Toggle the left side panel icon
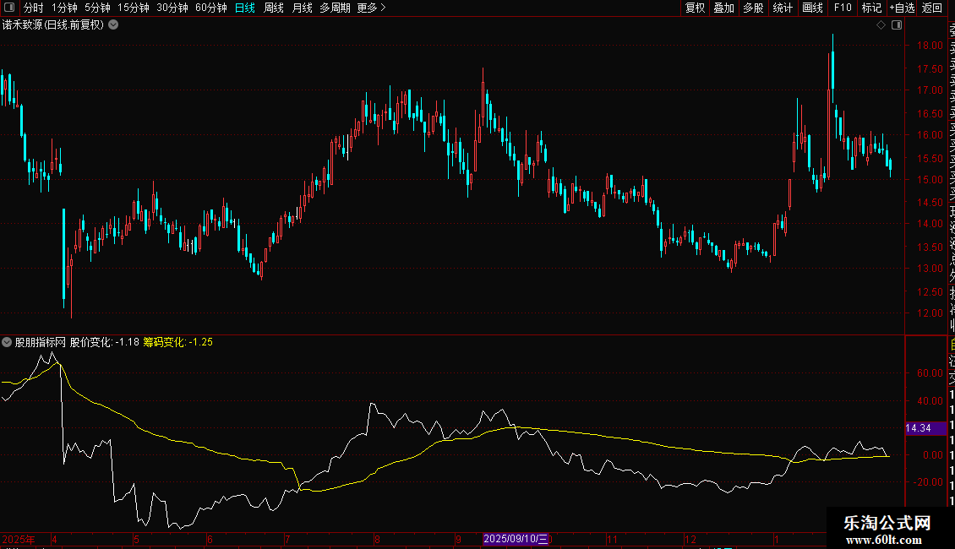Viewport: 955px width, 549px height. coord(9,8)
